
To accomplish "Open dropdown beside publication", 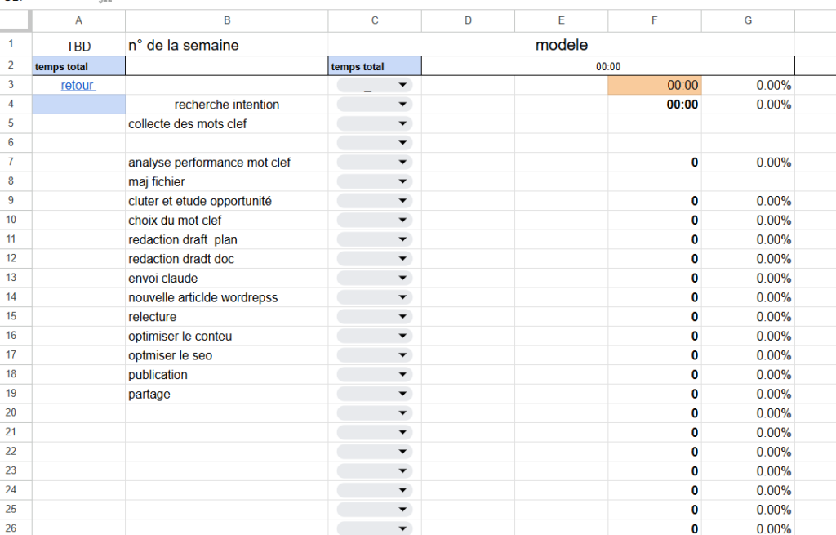I will click(x=374, y=375).
